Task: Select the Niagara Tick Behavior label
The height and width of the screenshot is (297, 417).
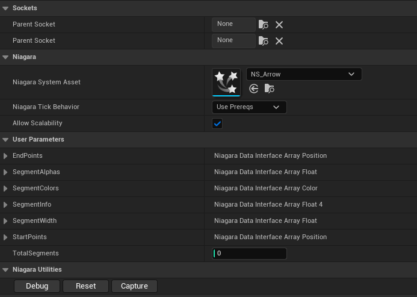Action: [x=46, y=107]
